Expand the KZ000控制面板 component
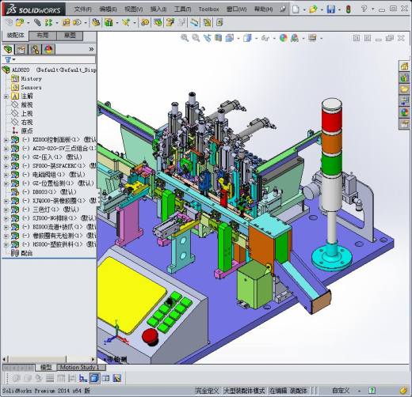The height and width of the screenshot is (397, 412). 6,140
